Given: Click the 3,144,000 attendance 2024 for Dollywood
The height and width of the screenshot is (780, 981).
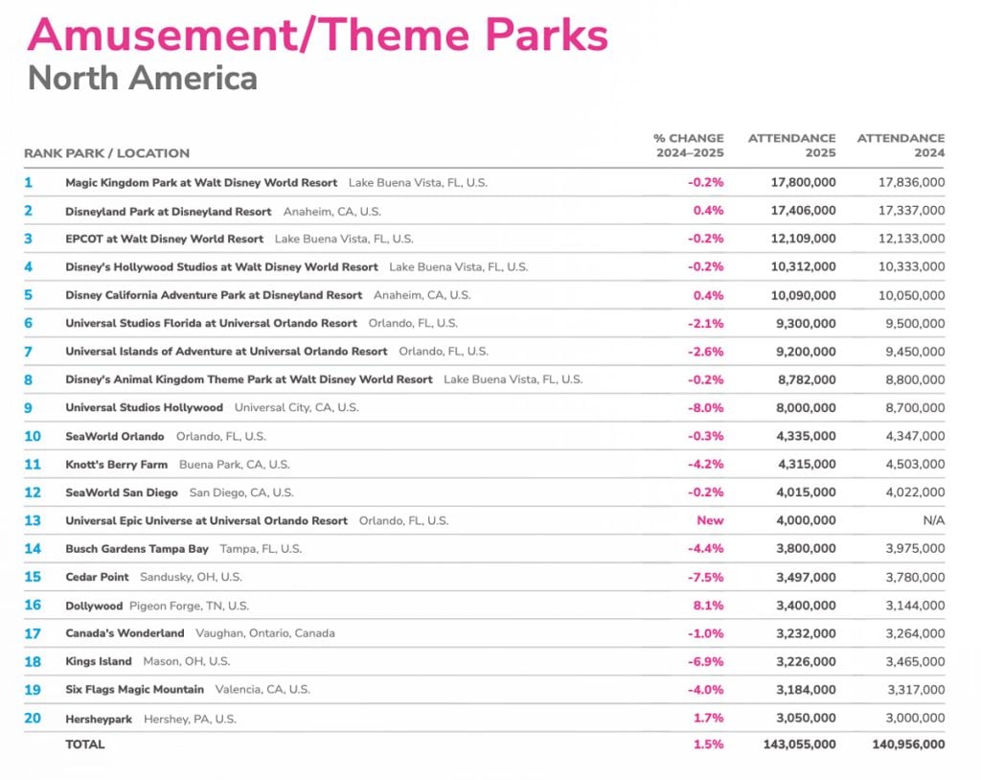Looking at the screenshot, I should tap(915, 606).
